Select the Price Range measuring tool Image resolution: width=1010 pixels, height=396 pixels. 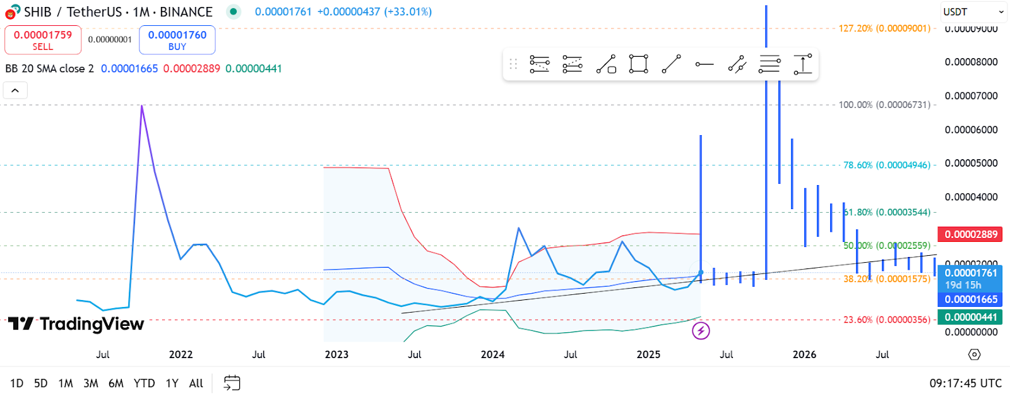[x=802, y=64]
